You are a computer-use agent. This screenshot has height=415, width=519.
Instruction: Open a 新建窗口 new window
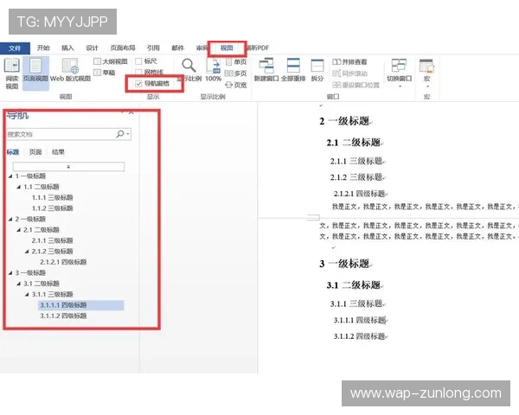266,70
